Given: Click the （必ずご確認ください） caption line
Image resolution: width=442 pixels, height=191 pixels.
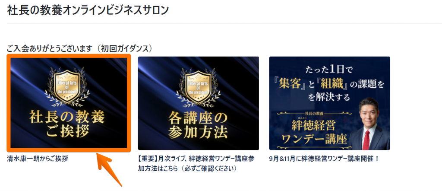Looking at the screenshot, I should pos(208,169).
